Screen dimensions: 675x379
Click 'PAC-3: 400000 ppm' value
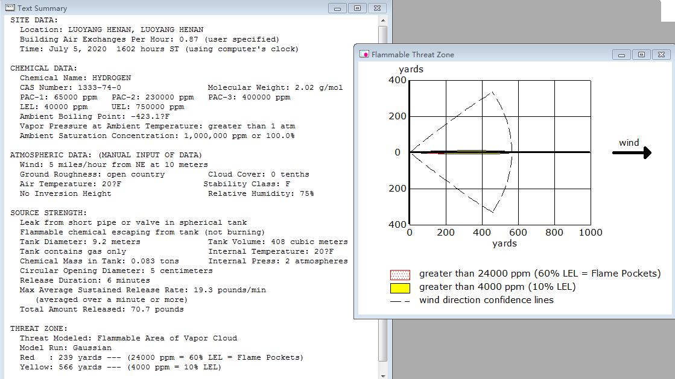pyautogui.click(x=249, y=97)
